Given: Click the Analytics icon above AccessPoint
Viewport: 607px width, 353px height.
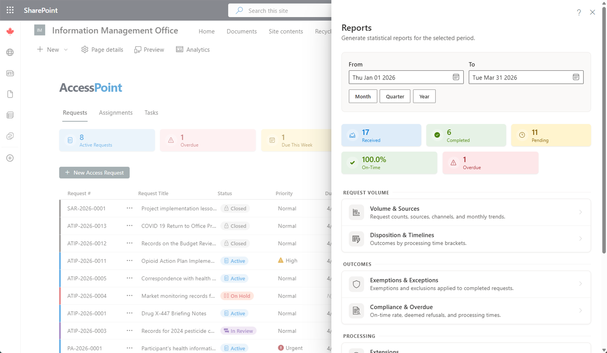Looking at the screenshot, I should [179, 49].
